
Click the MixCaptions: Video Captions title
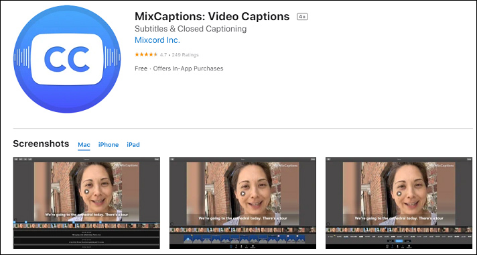click(212, 16)
